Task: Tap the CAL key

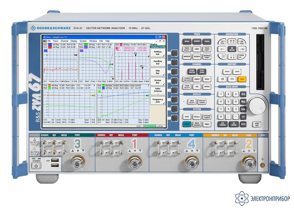Action: (197, 87)
